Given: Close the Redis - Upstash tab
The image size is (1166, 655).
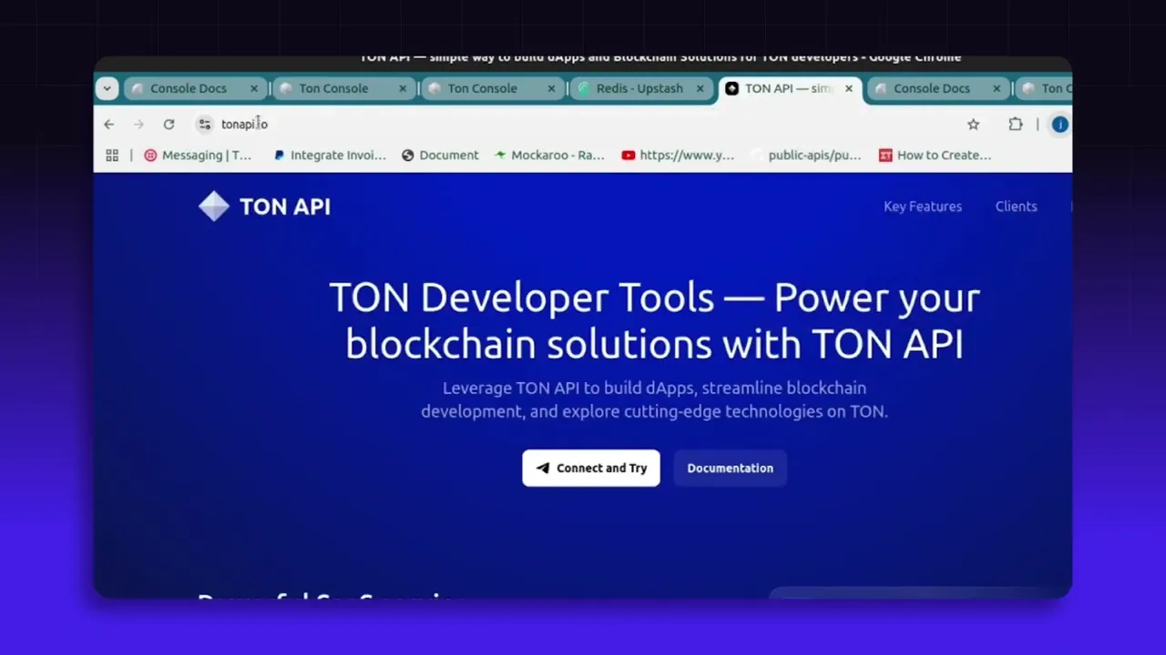Looking at the screenshot, I should click(700, 88).
